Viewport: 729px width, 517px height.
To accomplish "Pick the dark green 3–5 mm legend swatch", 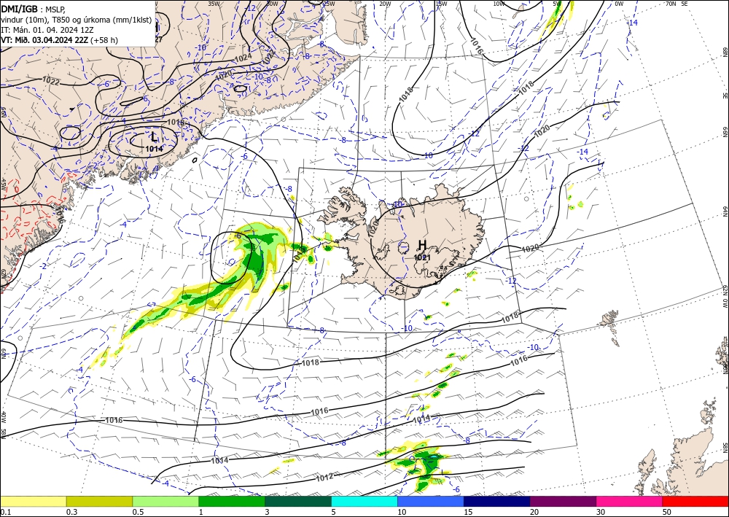I will tap(298, 501).
